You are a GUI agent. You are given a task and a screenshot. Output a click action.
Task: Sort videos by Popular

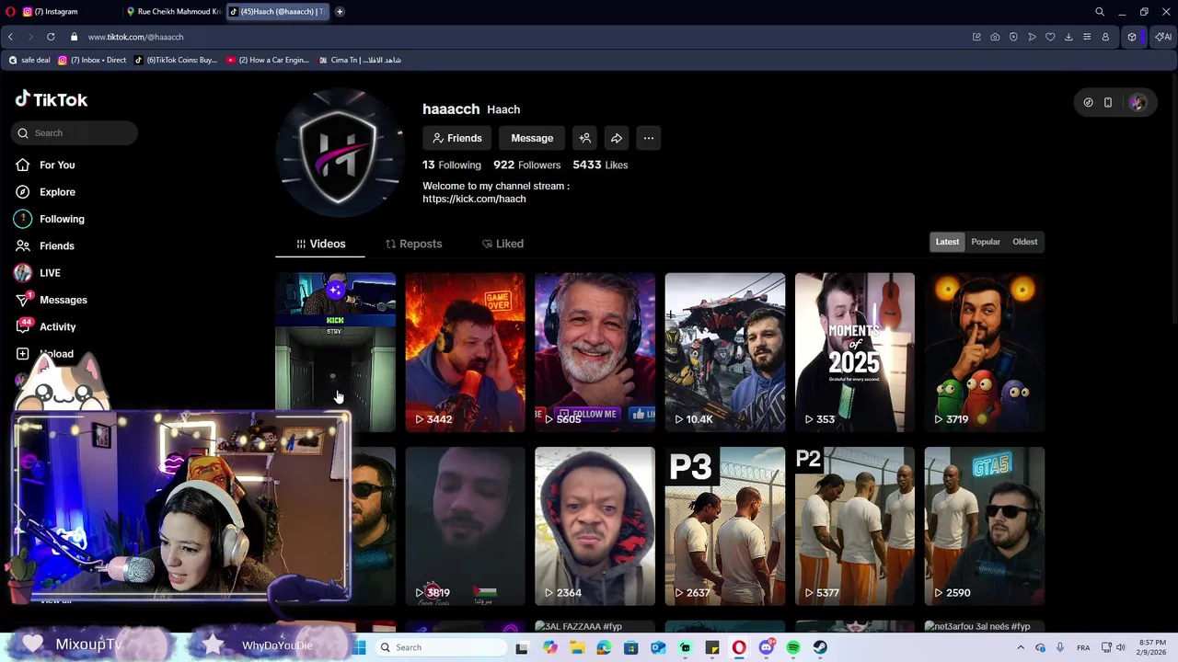[986, 242]
